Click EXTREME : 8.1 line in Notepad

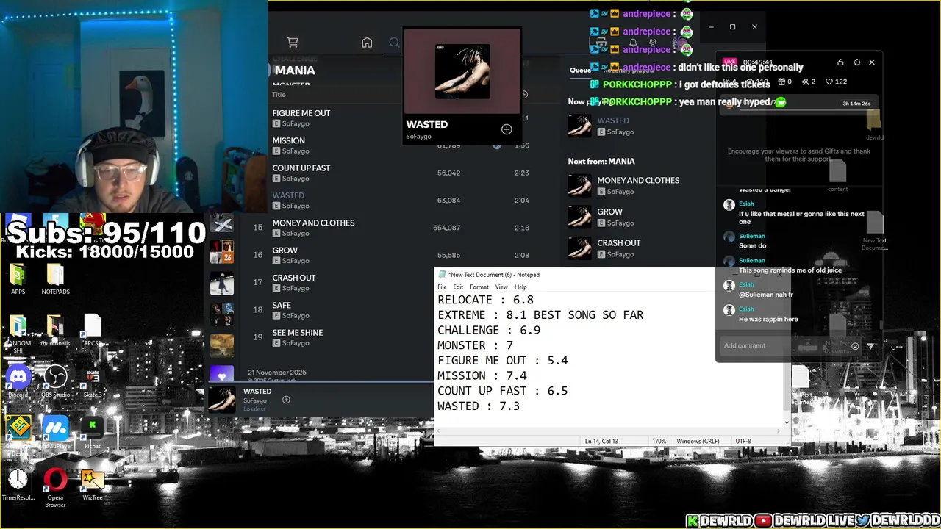[x=540, y=314]
